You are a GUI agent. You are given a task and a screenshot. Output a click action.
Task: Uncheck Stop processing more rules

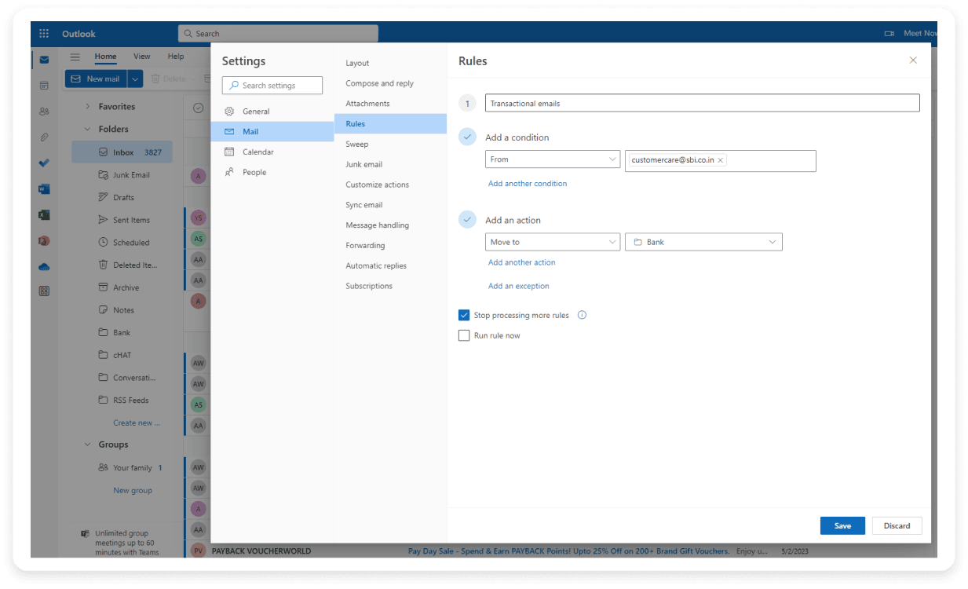[x=464, y=315]
